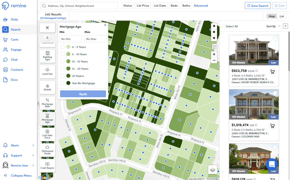This screenshot has width=290, height=180.
Task: Click the No Min input field
Action: click(x=70, y=39)
